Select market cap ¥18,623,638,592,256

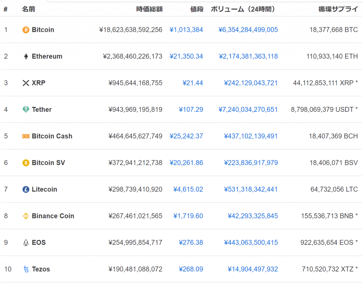pos(131,30)
